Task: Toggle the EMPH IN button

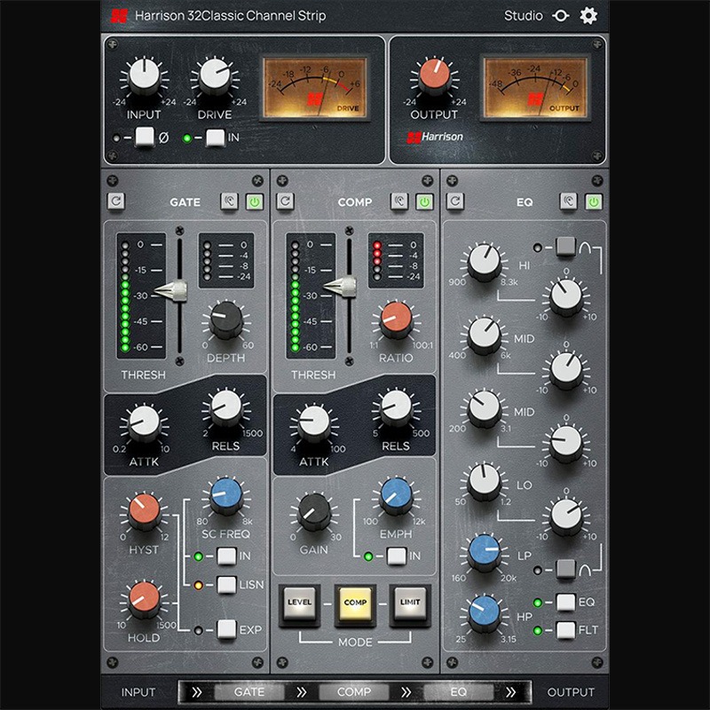Action: (397, 556)
